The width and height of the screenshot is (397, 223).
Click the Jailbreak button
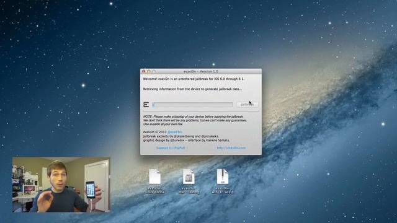click(x=248, y=105)
